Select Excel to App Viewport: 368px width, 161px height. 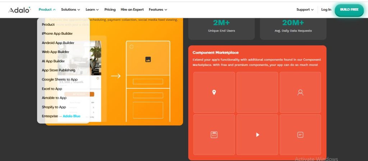(52, 89)
